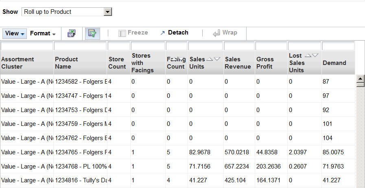This screenshot has height=188, width=365.
Task: Click Sales Revenue value 570.0218
Action: (237, 152)
